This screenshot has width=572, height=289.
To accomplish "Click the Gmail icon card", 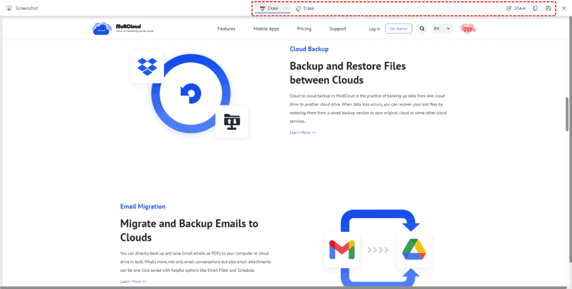I will click(342, 250).
